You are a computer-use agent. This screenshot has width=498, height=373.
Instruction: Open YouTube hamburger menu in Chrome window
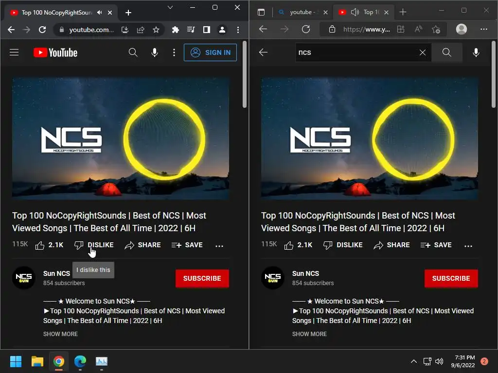point(14,52)
